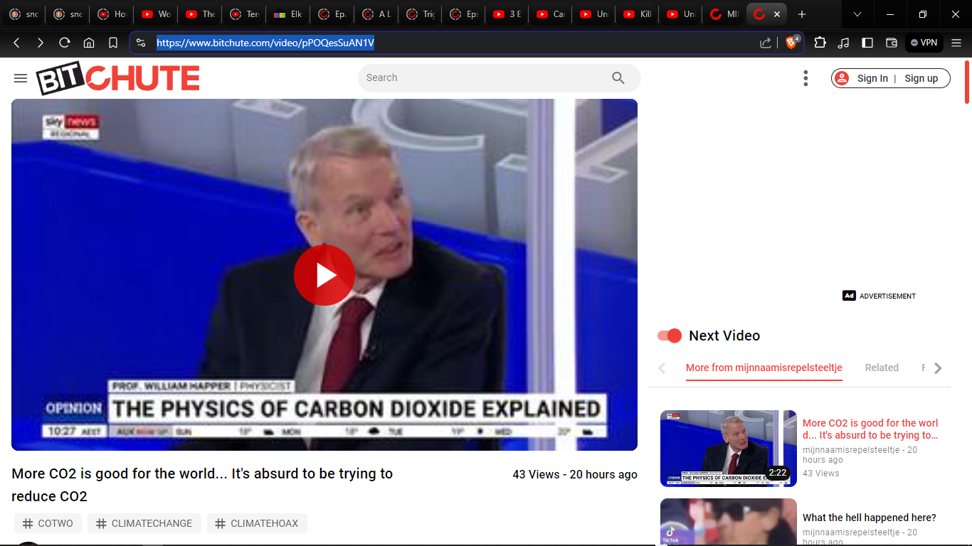This screenshot has height=546, width=972.
Task: Open the COTWO hashtag
Action: pos(48,523)
